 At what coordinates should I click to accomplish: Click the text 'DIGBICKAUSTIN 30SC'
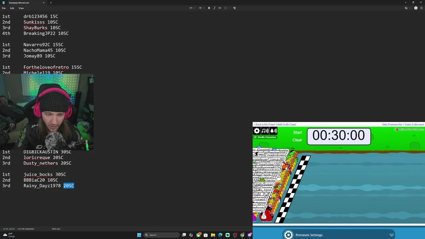[x=47, y=152]
